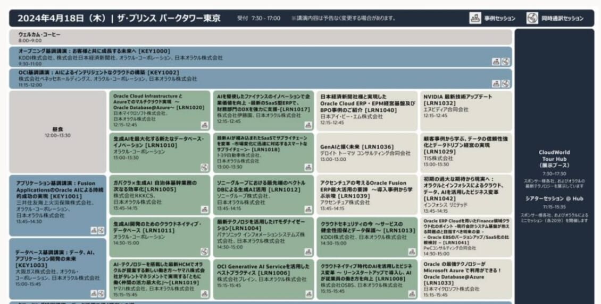Click エヌビディア合同会社 company text

[x=446, y=110]
